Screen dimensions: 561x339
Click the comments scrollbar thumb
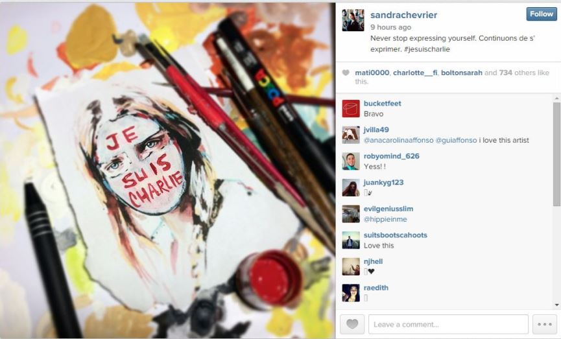pos(556,154)
